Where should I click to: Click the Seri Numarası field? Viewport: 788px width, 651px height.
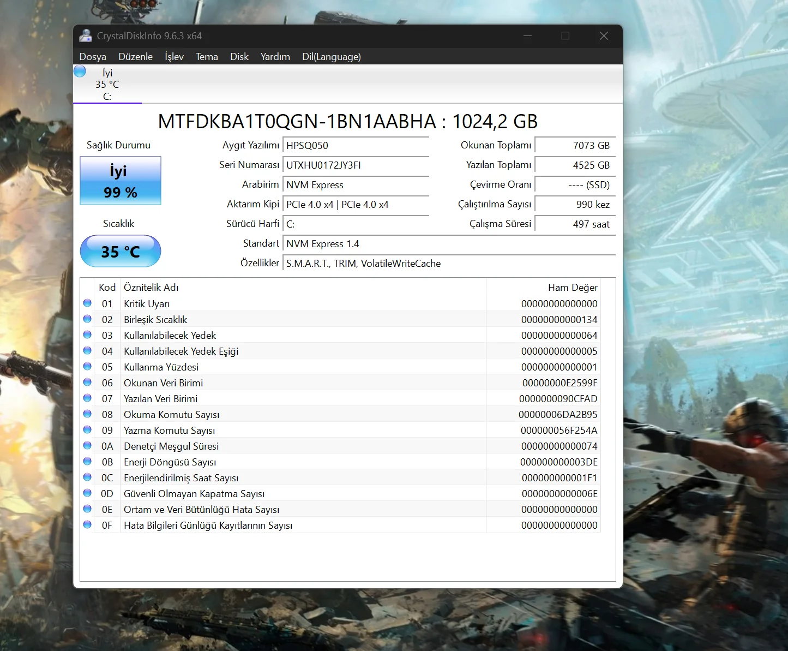[x=356, y=165]
